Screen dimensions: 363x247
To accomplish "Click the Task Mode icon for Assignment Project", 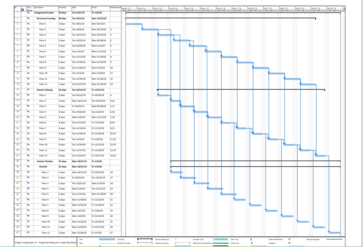I will tap(29, 13).
